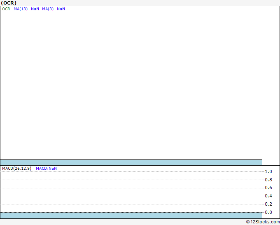Click the light blue band below MACD panel
The image size is (280, 225).
[131, 216]
